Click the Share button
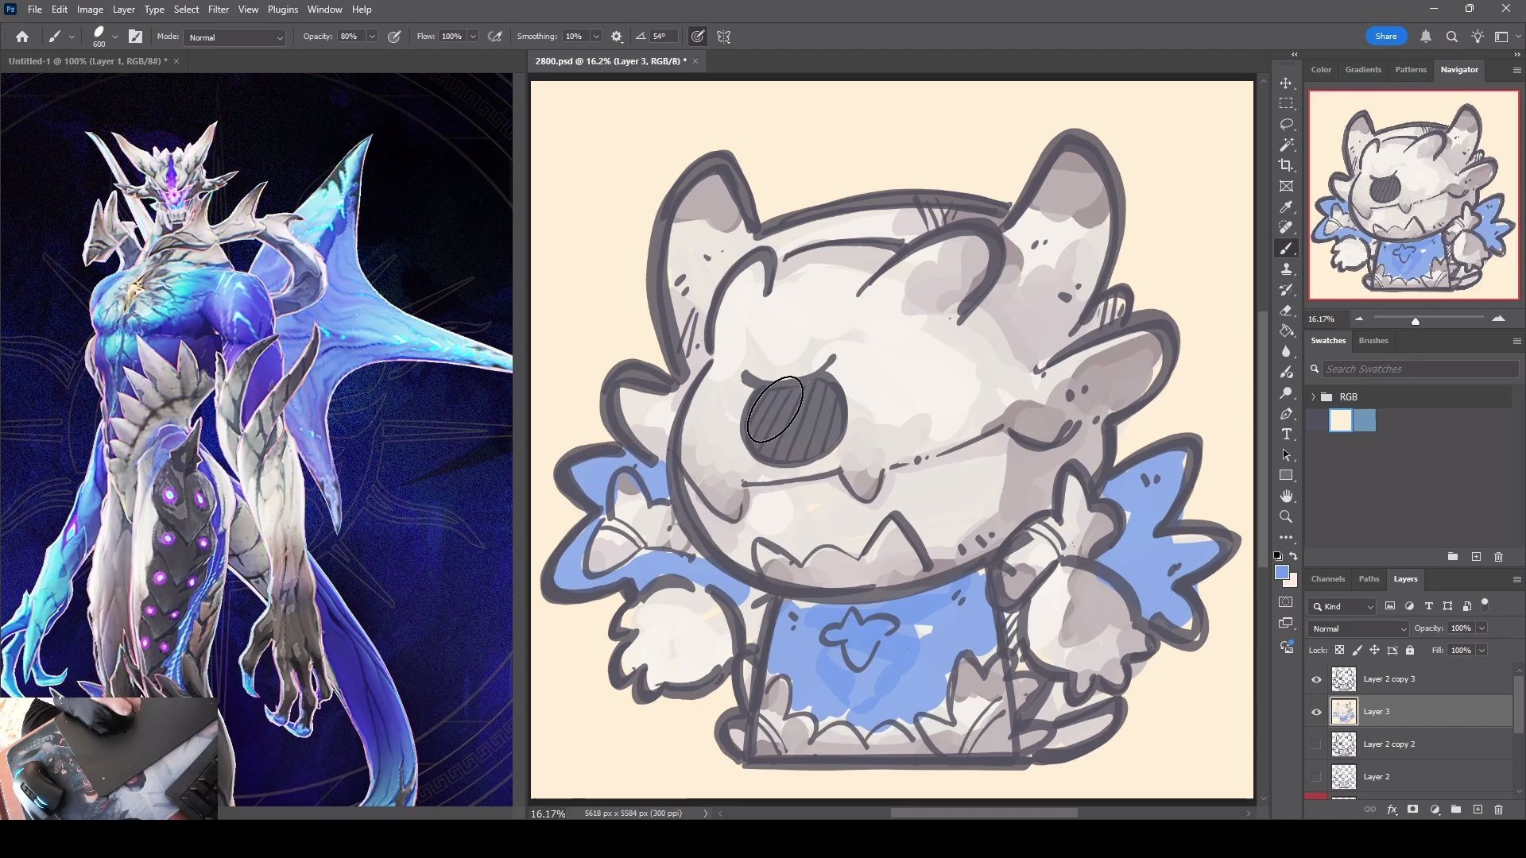This screenshot has height=858, width=1526. pyautogui.click(x=1385, y=37)
